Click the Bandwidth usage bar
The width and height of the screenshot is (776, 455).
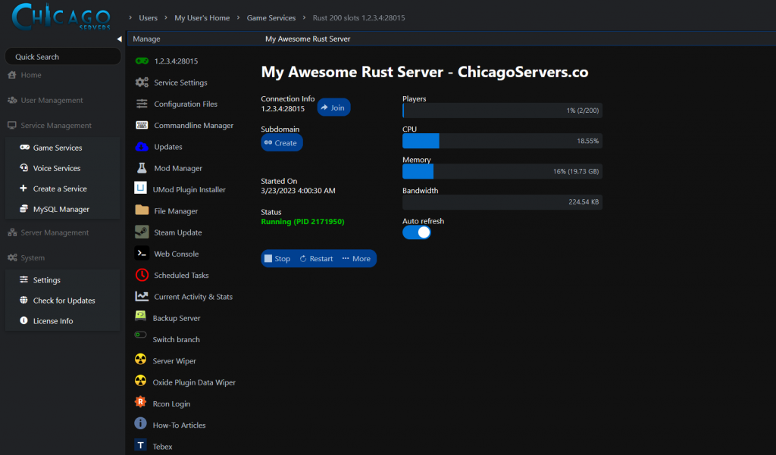pos(502,202)
